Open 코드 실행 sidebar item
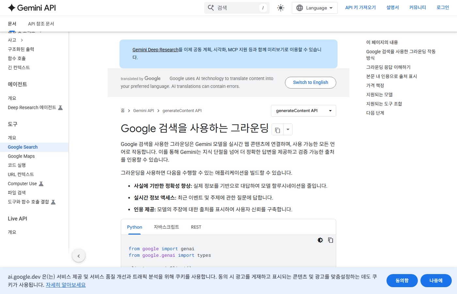Viewport: 457px width, 294px height. click(17, 165)
